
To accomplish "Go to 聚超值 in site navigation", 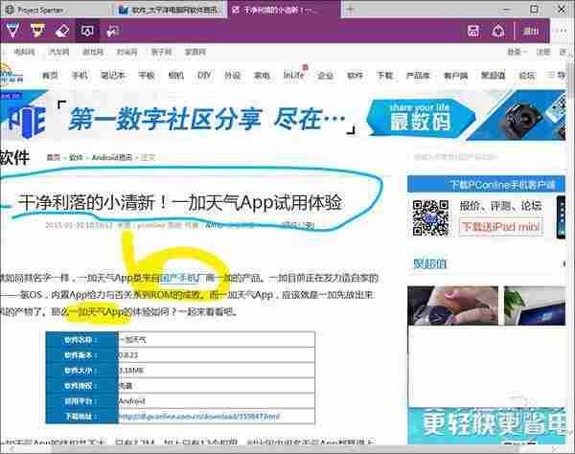I will coord(493,75).
